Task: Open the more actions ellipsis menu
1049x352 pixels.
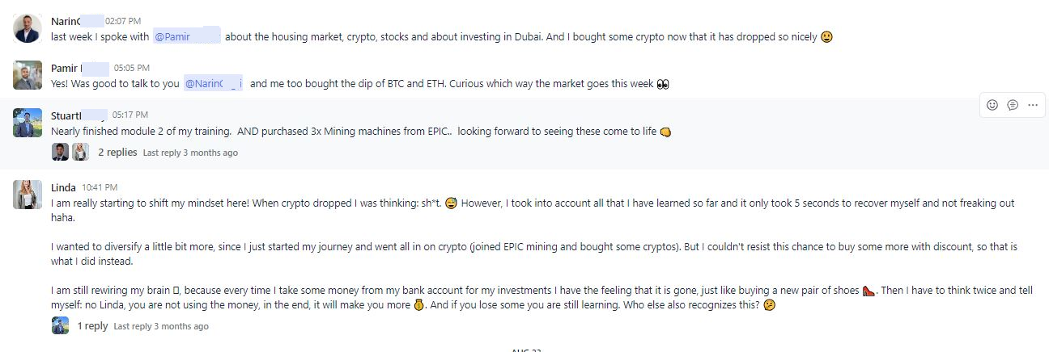Action: 1032,105
